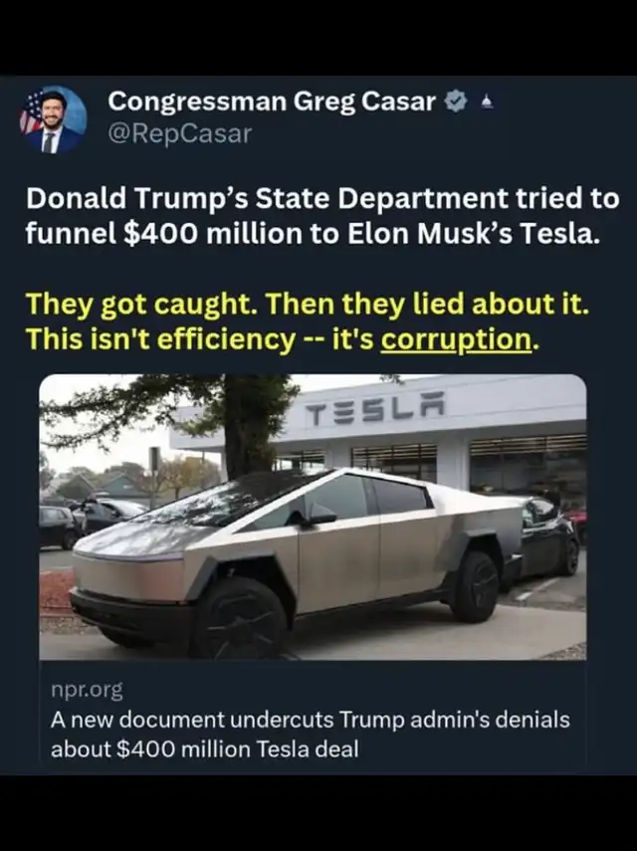Image resolution: width=637 pixels, height=851 pixels.
Task: Open the Congressman Greg Casar display name
Action: click(x=271, y=102)
